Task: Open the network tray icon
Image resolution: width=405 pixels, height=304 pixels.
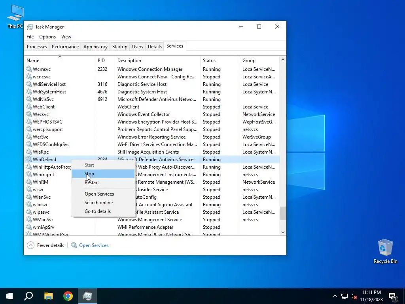Action: [x=344, y=296]
